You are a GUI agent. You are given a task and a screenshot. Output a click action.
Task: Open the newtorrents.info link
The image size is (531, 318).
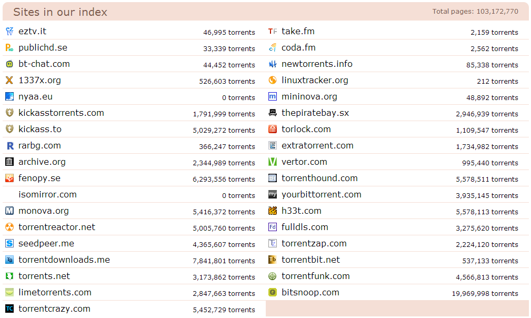coord(317,64)
